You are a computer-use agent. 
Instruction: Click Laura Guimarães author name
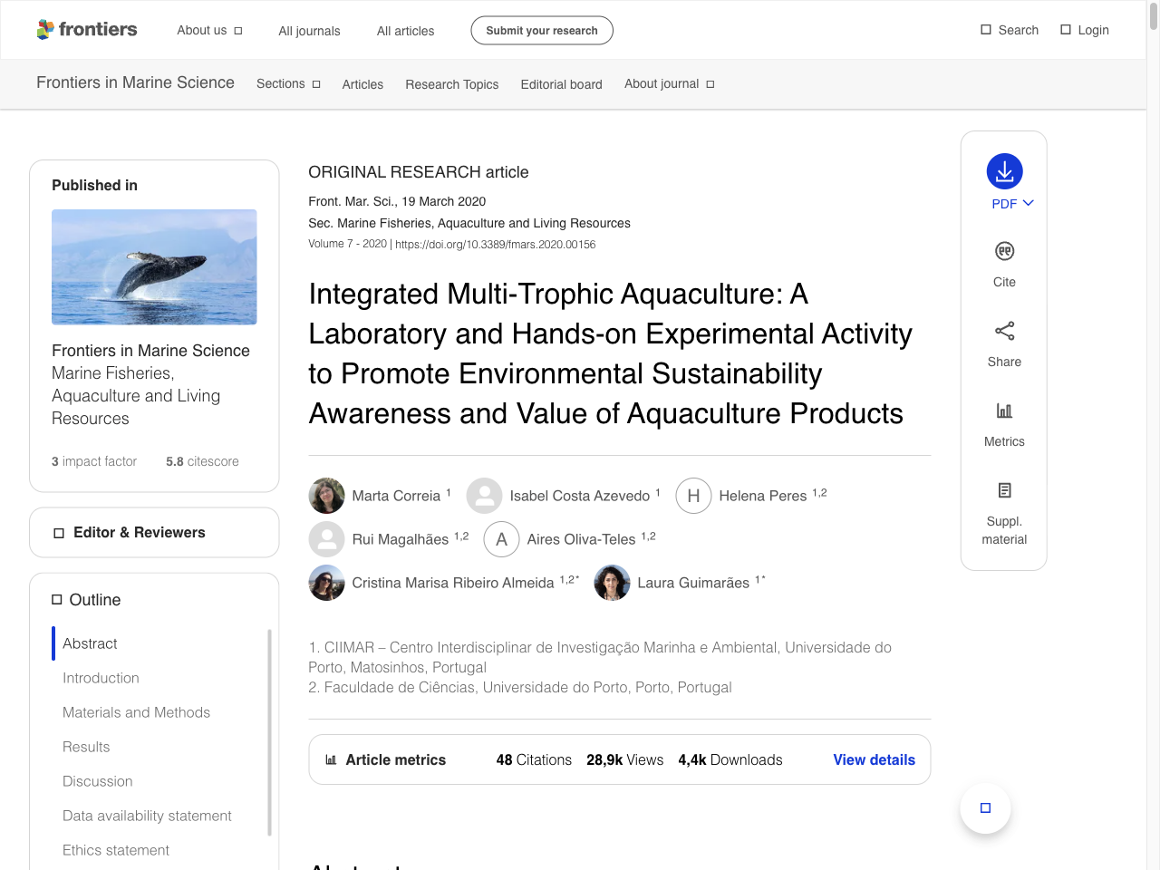tap(693, 583)
